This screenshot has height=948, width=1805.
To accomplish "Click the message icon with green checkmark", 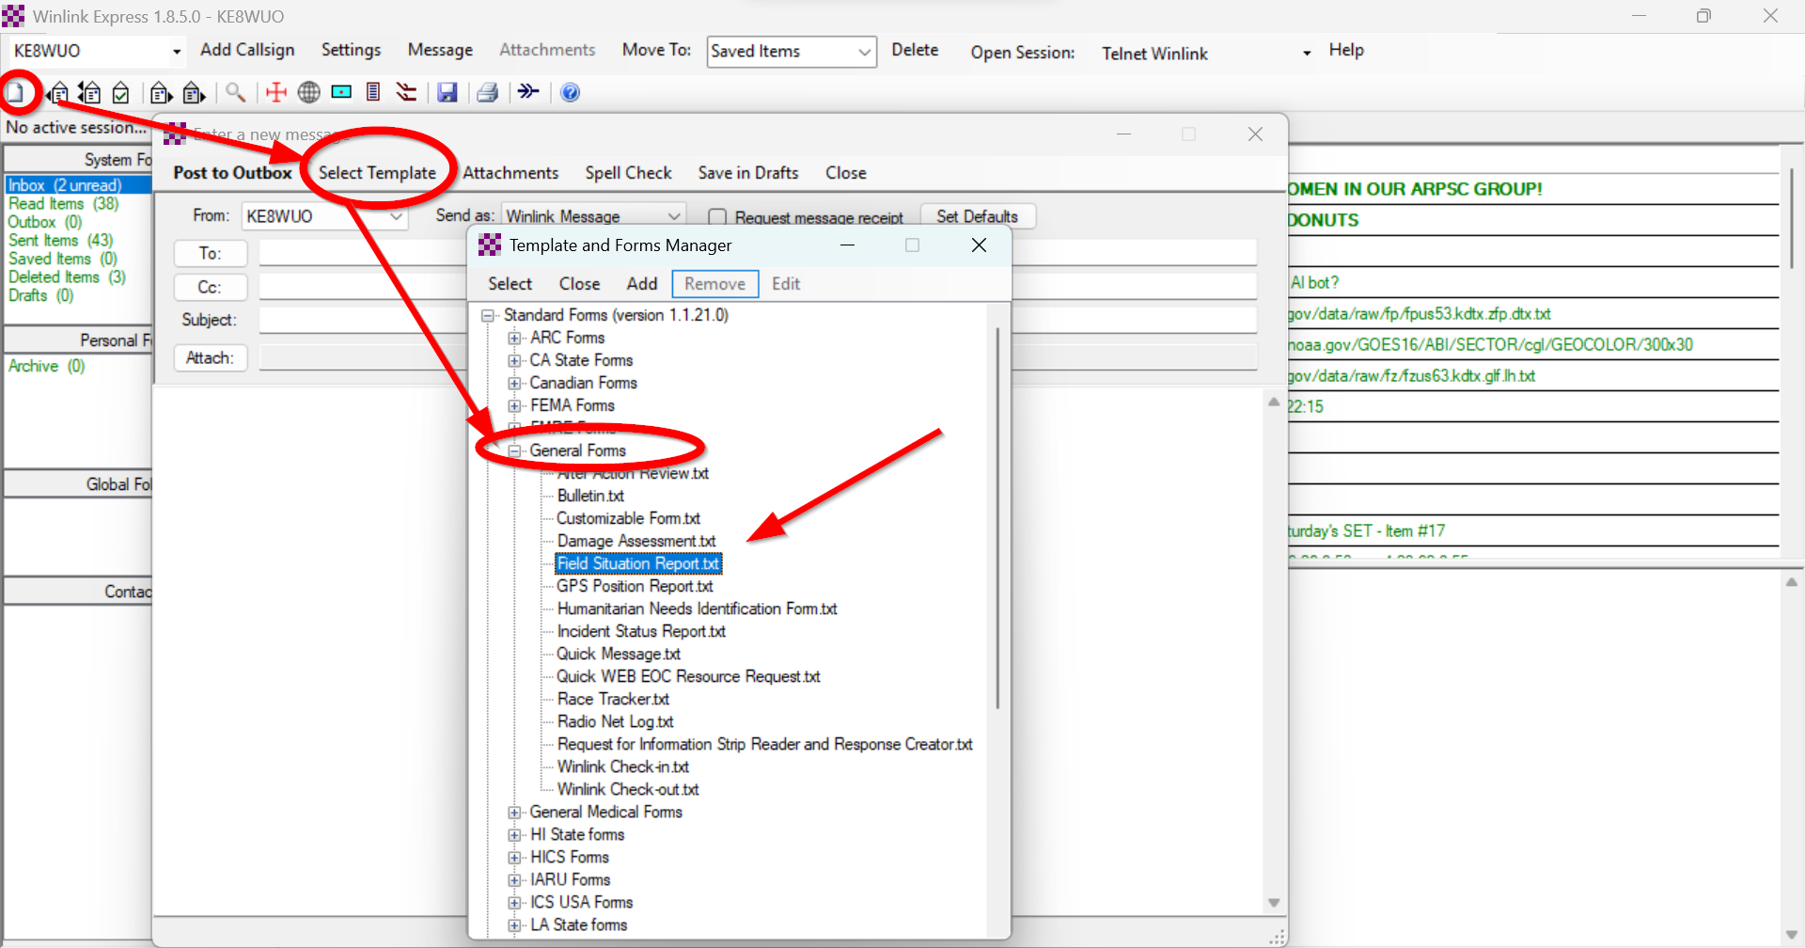I will tap(120, 92).
